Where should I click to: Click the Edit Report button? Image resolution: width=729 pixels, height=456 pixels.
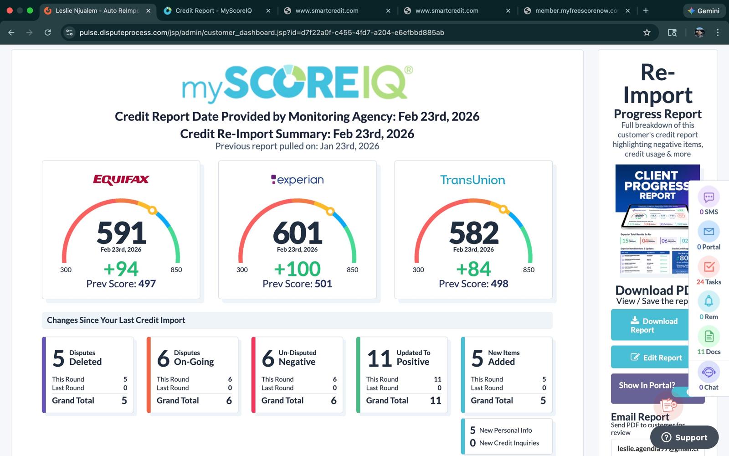pos(649,358)
